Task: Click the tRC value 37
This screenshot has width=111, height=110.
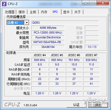Action: click(74, 84)
